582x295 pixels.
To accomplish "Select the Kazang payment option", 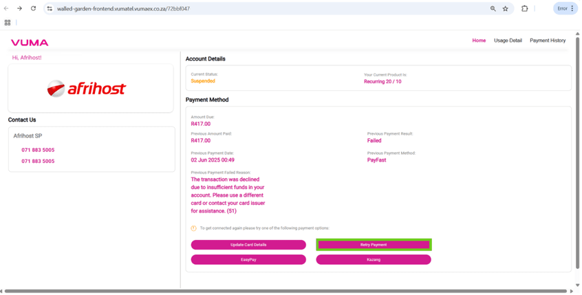I will click(374, 260).
